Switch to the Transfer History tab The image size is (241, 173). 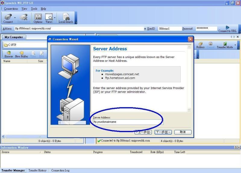coord(37,170)
